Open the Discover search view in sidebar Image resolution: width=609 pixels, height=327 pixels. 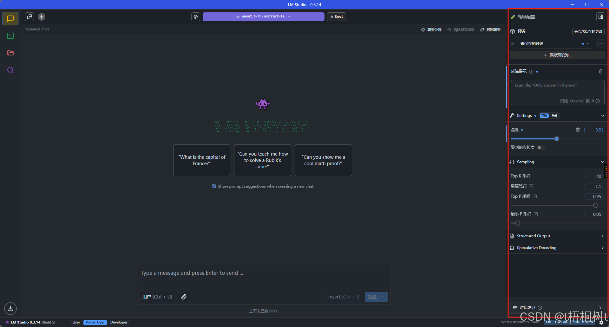click(10, 70)
